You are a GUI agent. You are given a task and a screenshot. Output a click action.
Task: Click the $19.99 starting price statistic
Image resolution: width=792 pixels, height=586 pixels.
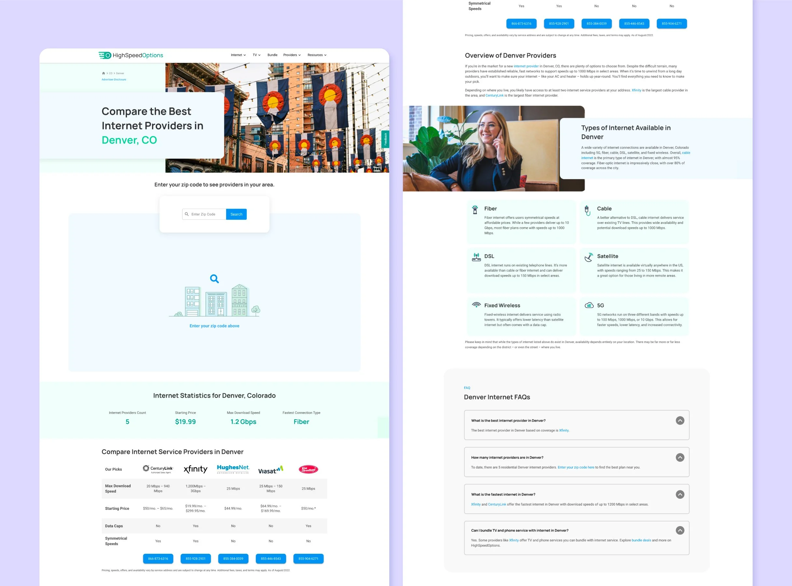185,422
